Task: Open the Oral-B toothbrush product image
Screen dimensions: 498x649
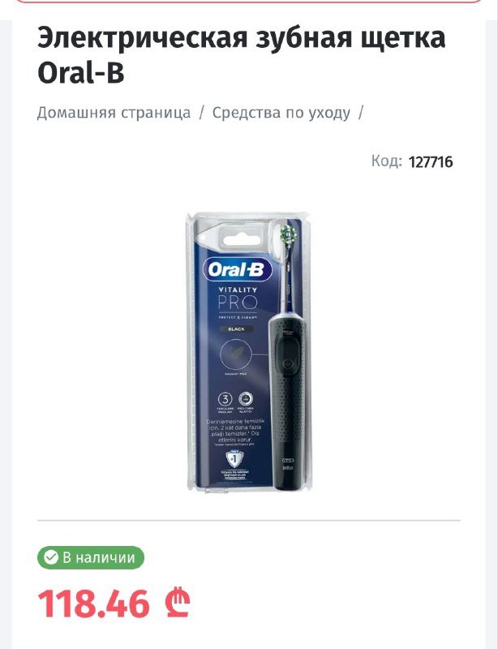Action: tap(249, 352)
